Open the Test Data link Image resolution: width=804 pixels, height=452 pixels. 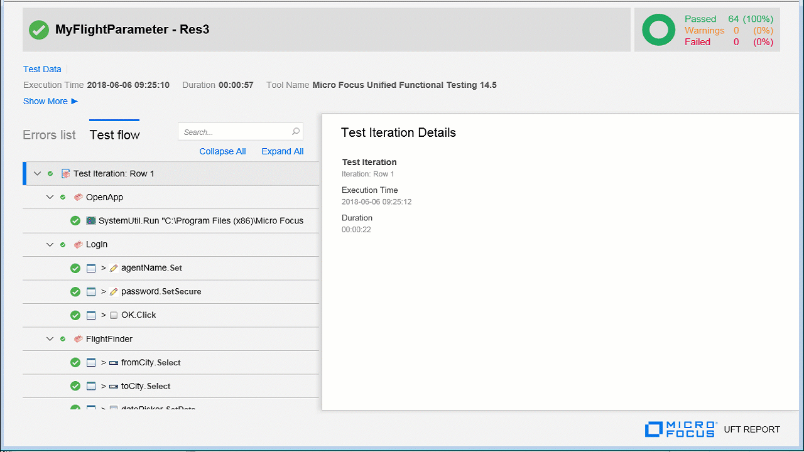click(x=42, y=69)
